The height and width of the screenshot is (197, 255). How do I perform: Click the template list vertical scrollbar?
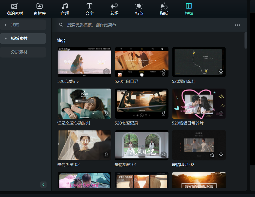pos(246,40)
